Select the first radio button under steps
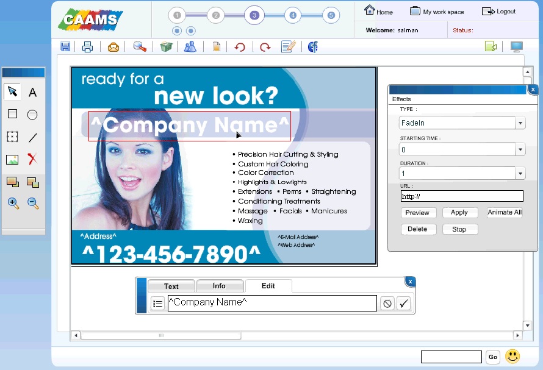The image size is (543, 370). coord(177,31)
